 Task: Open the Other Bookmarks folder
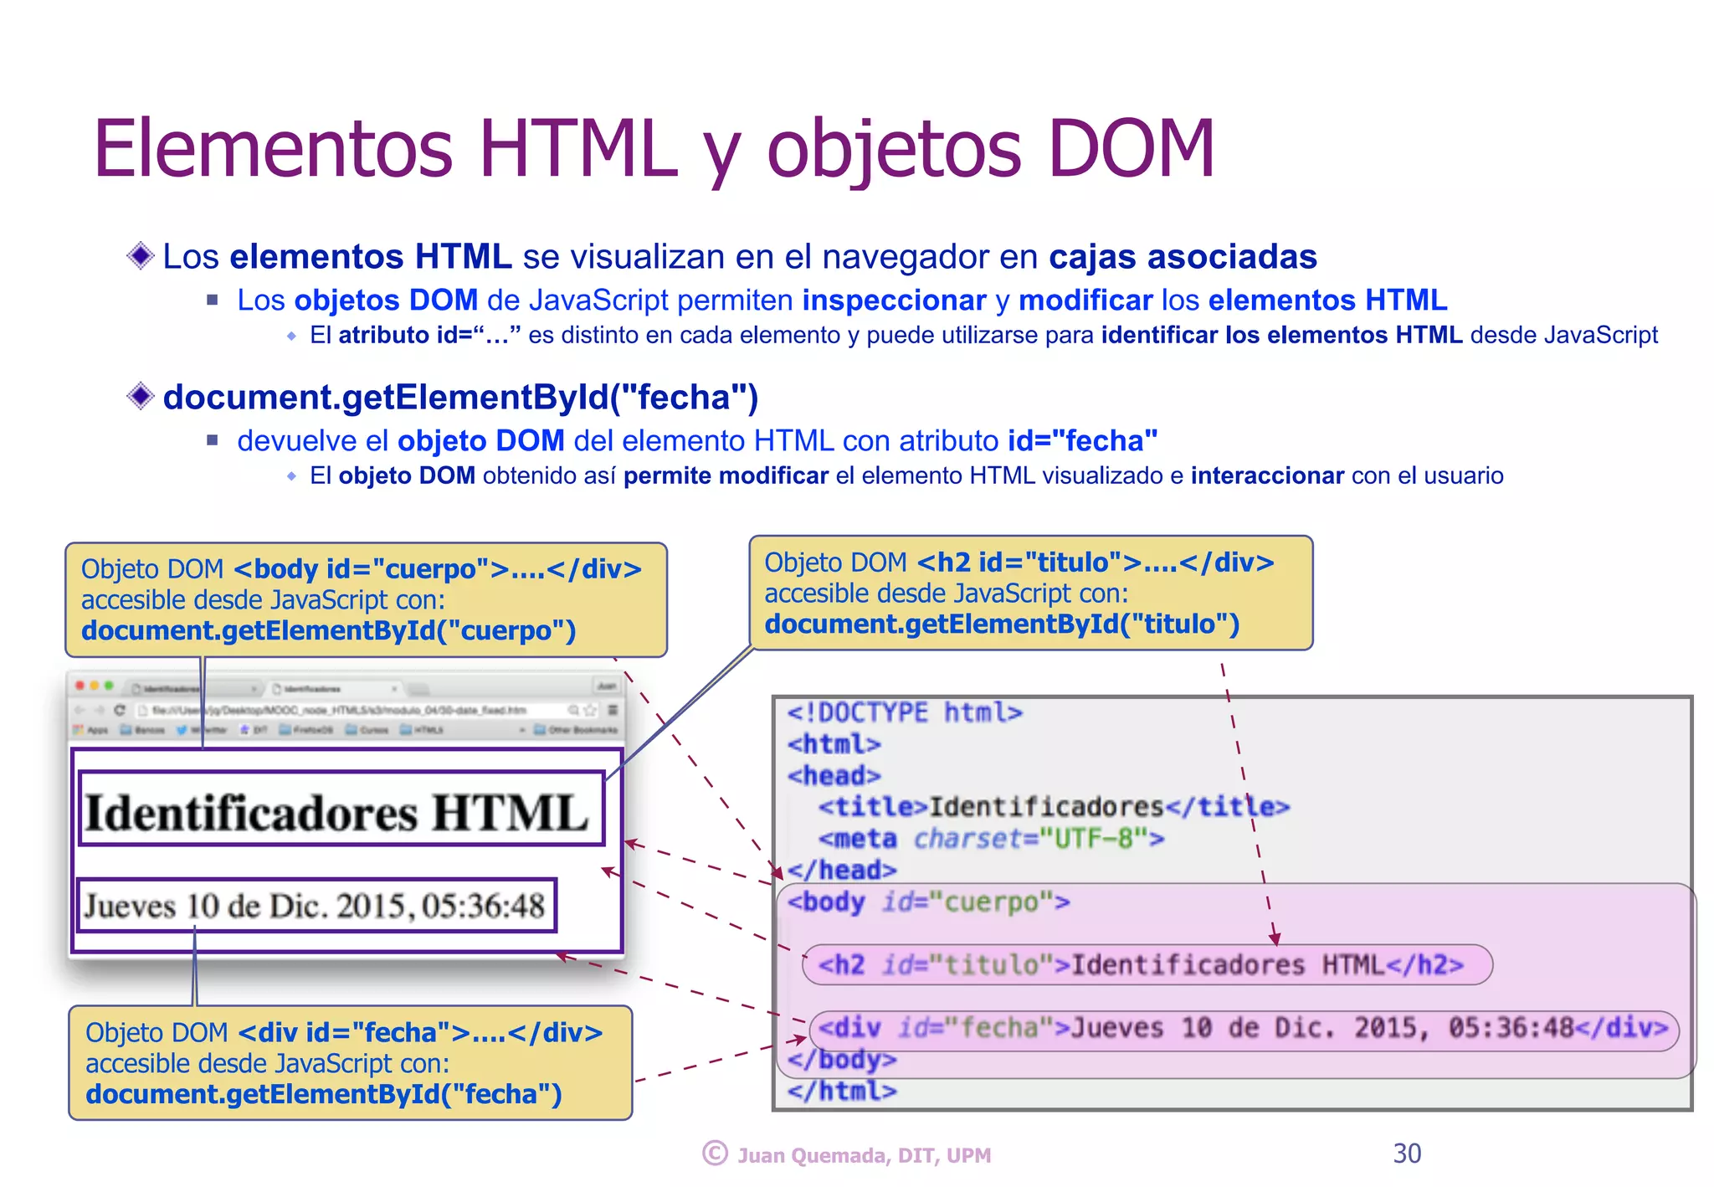pyautogui.click(x=575, y=730)
